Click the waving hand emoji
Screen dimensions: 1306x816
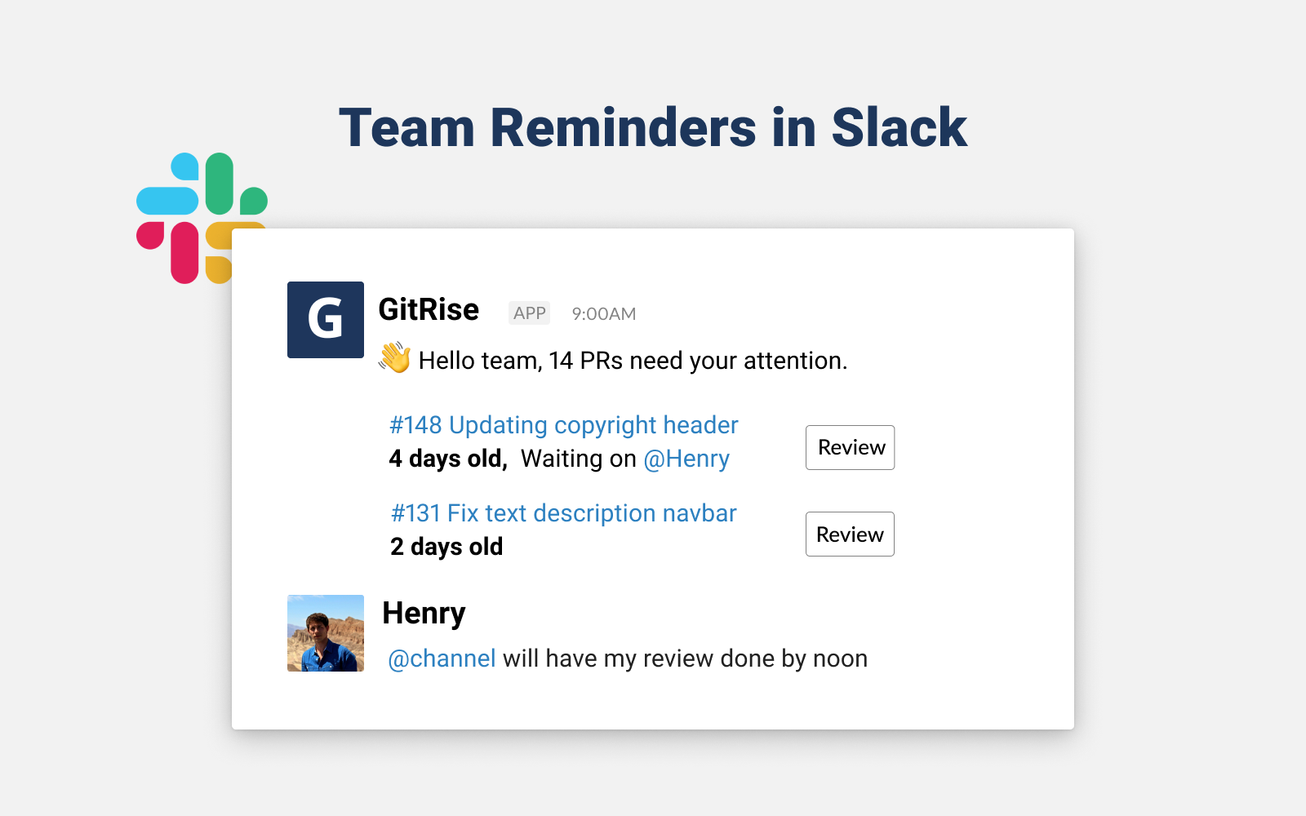(395, 358)
